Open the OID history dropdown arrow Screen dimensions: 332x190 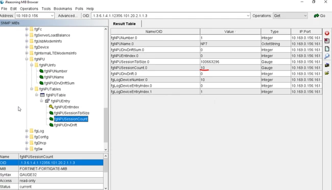click(x=248, y=16)
